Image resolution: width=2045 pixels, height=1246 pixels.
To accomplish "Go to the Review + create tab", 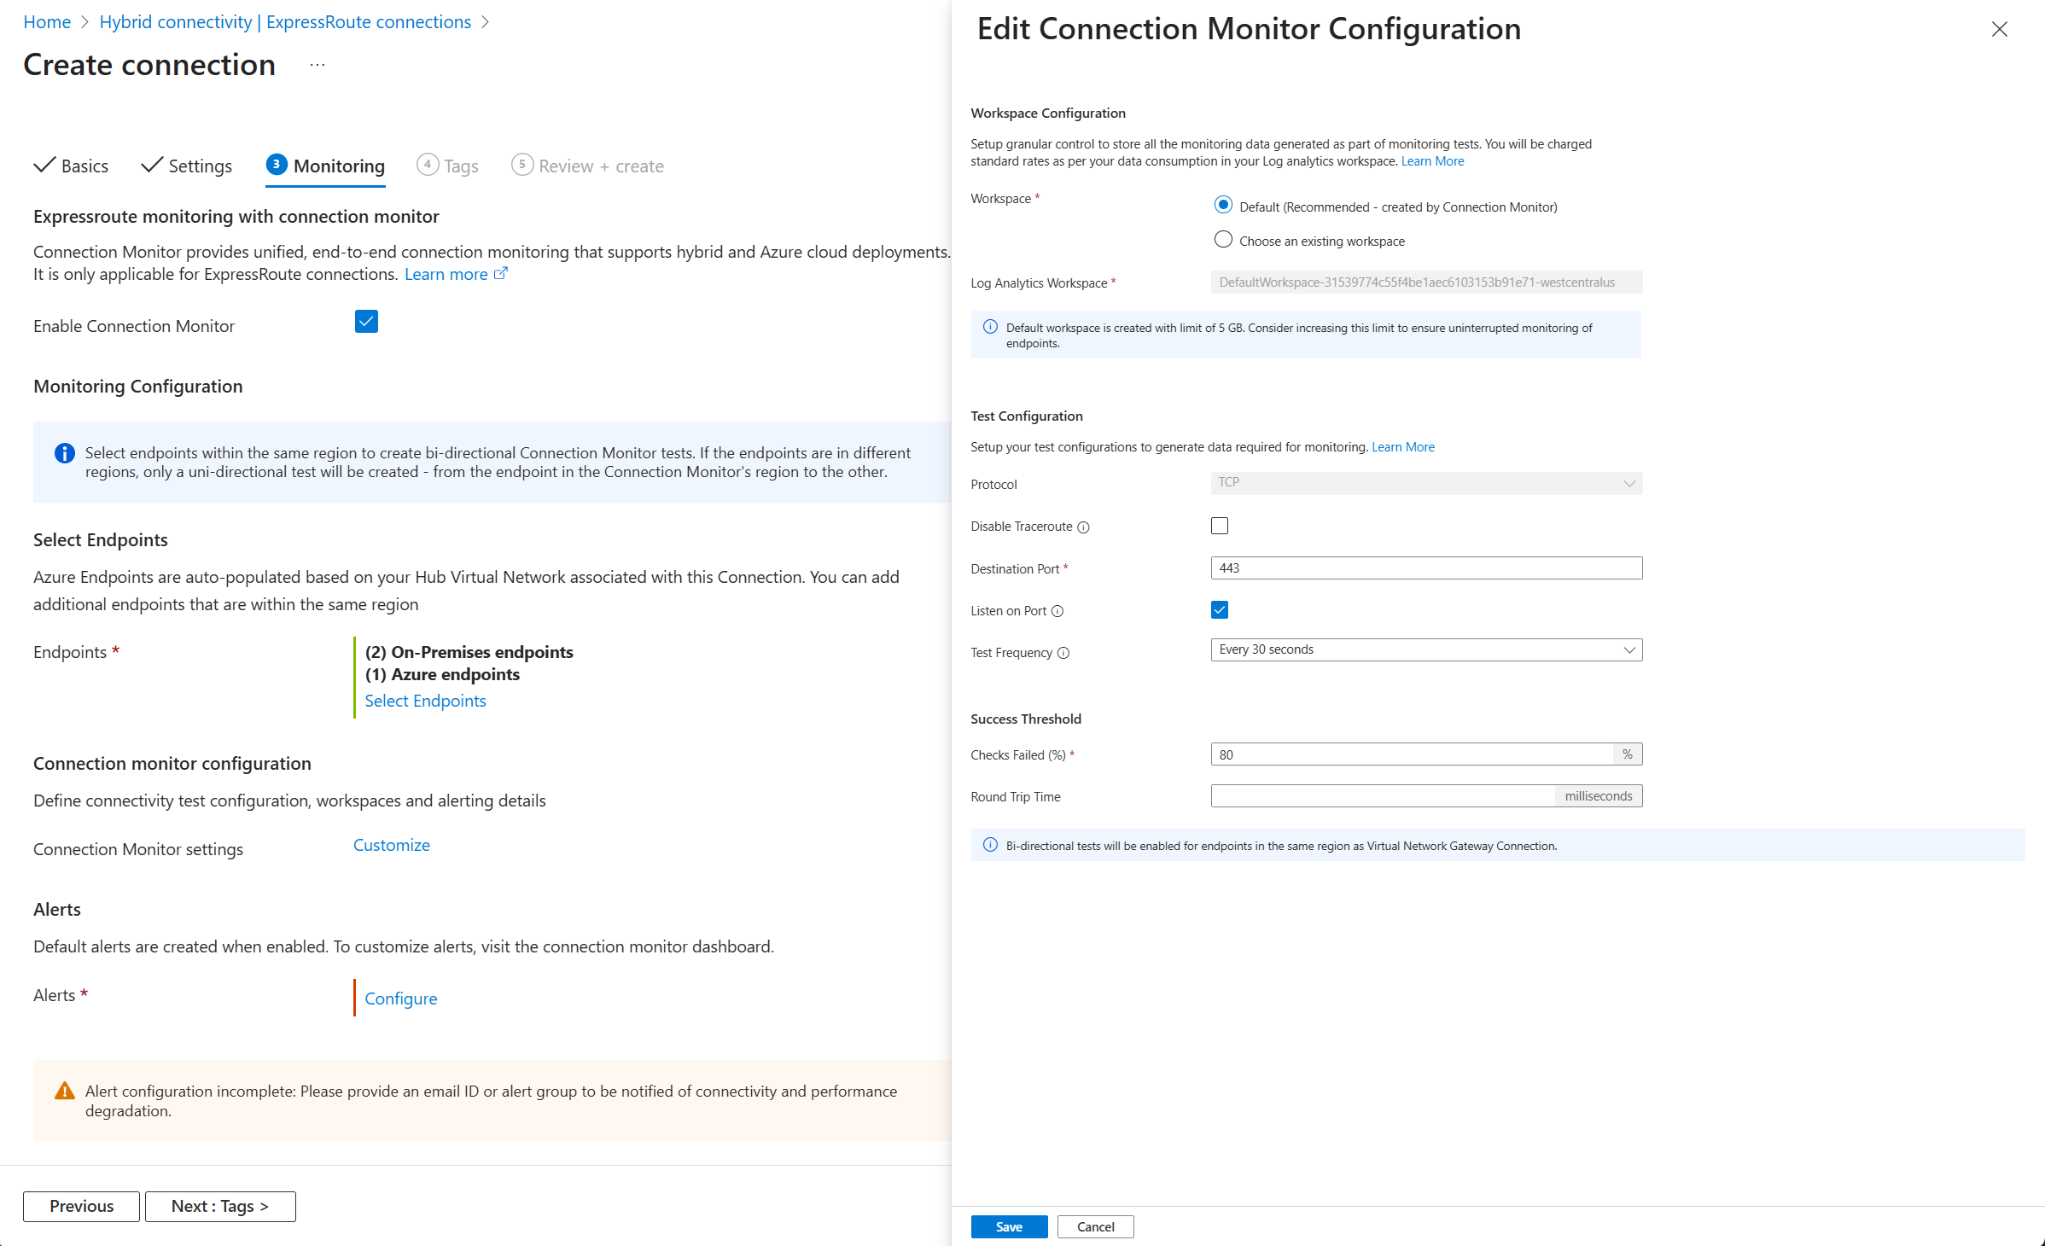I will coord(588,166).
